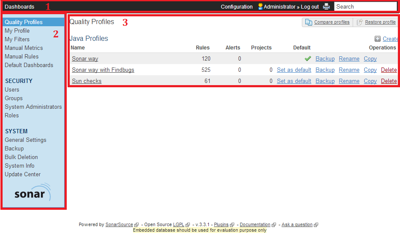Open System Info page
The width and height of the screenshot is (400, 236).
pos(19,166)
